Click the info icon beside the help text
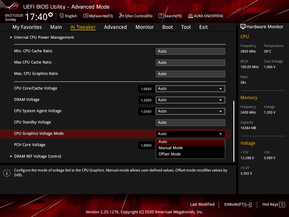289x217 pixels. point(7,173)
